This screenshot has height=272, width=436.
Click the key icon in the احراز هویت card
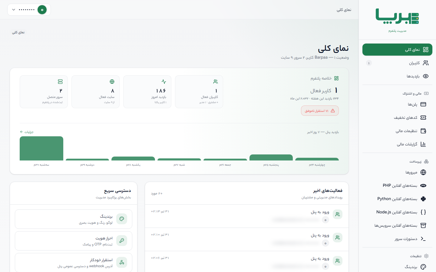[122, 241]
